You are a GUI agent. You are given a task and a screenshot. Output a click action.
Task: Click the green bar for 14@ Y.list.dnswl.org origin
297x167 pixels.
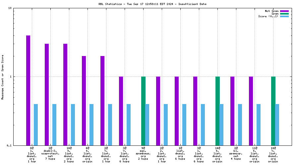point(273,111)
